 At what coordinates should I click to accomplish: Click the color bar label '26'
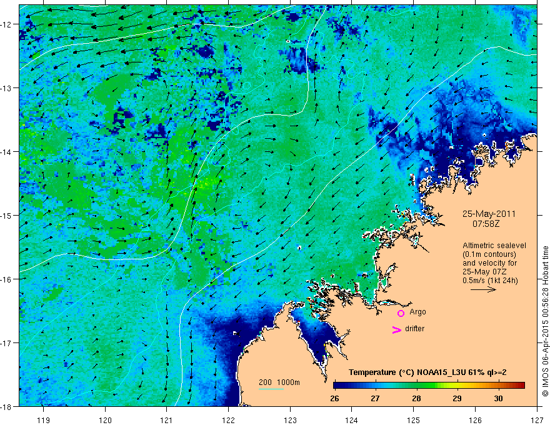334,398
